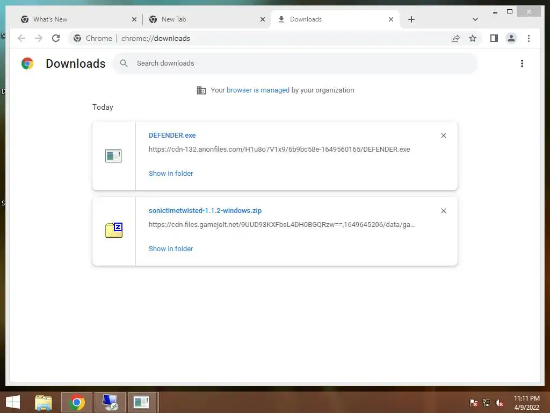Open the remote desktop taskbar app

(110, 402)
